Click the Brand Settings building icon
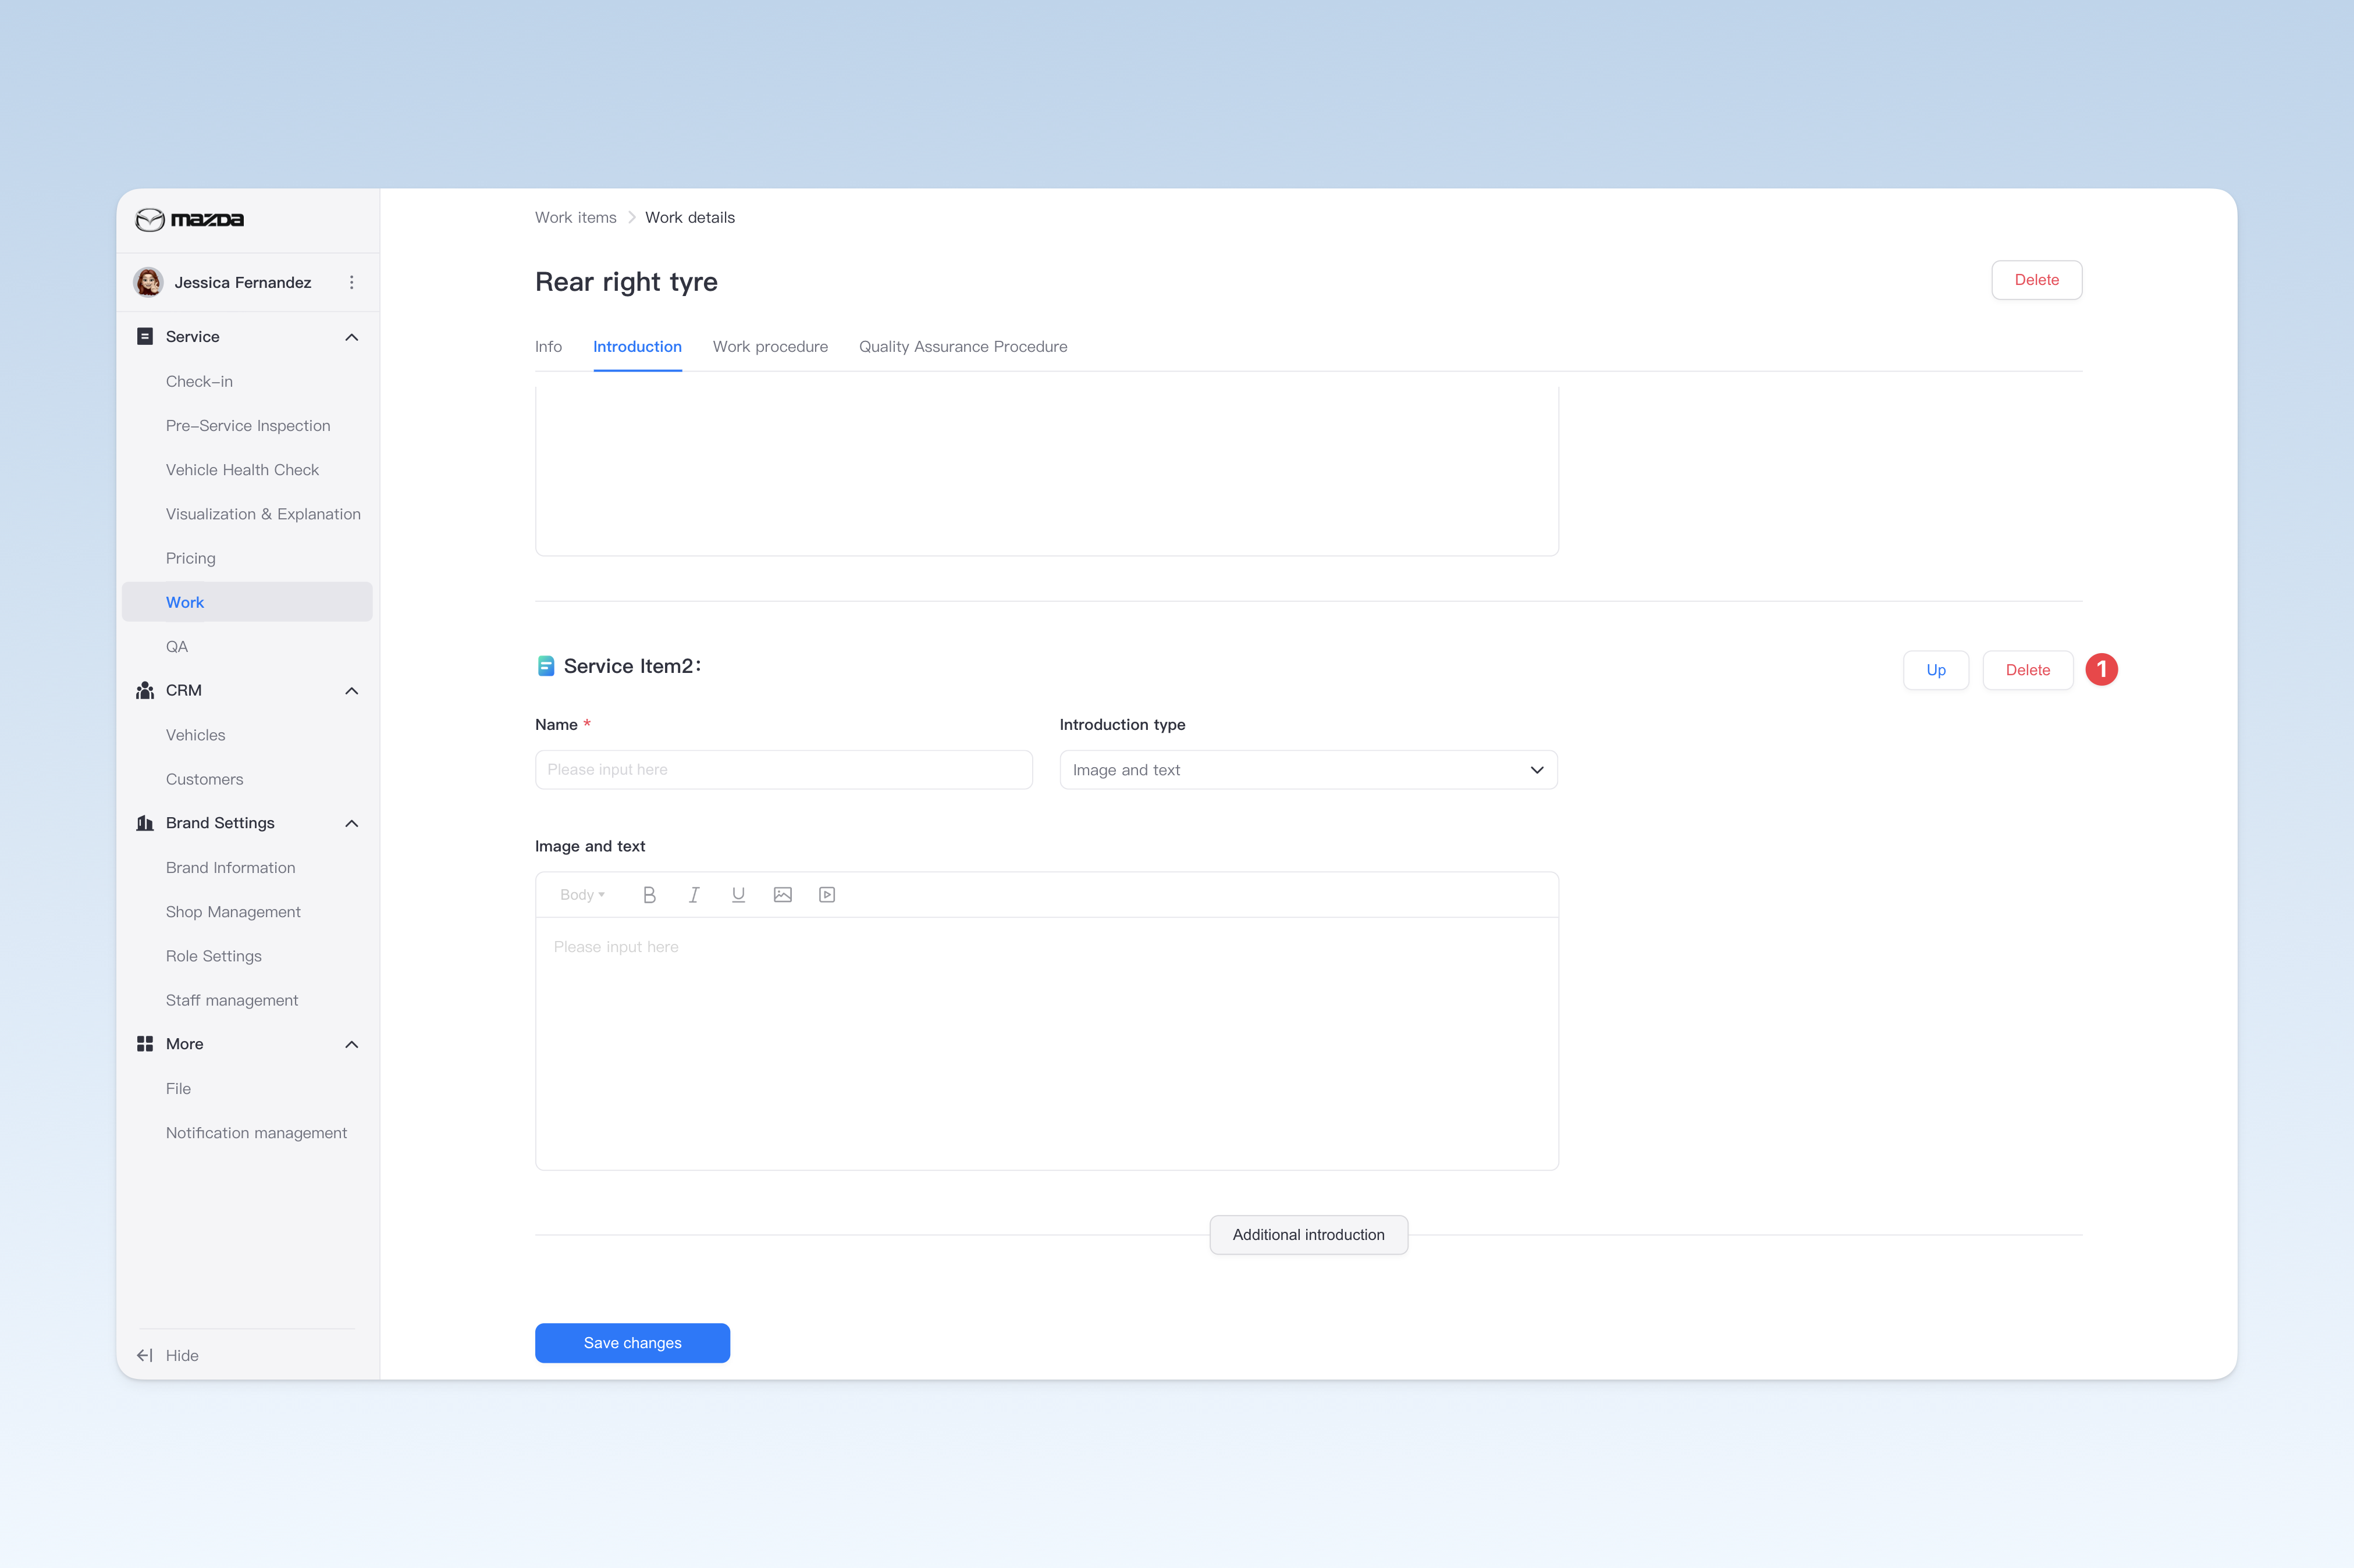Viewport: 2354px width, 1568px height. [x=145, y=823]
